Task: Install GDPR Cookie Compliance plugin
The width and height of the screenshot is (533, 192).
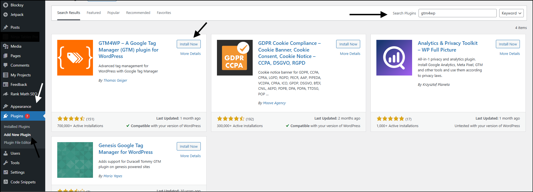Action: tap(348, 44)
